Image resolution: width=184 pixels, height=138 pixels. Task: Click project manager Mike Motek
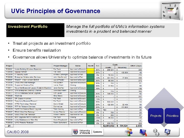(x=58, y=96)
